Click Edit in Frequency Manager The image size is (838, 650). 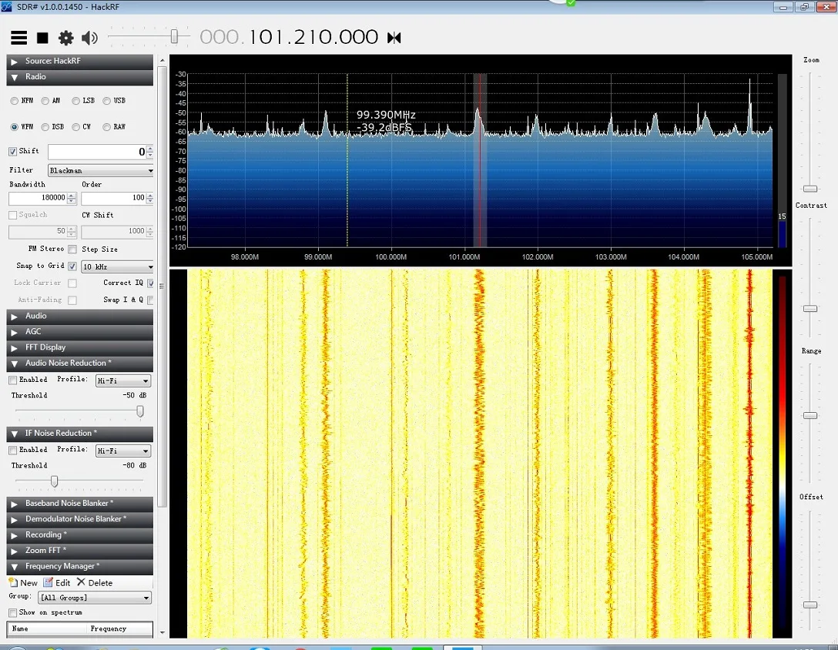pyautogui.click(x=57, y=583)
